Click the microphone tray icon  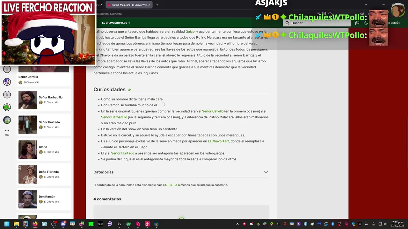(x=374, y=224)
